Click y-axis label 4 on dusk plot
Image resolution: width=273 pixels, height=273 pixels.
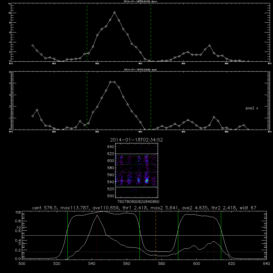[10, 83]
